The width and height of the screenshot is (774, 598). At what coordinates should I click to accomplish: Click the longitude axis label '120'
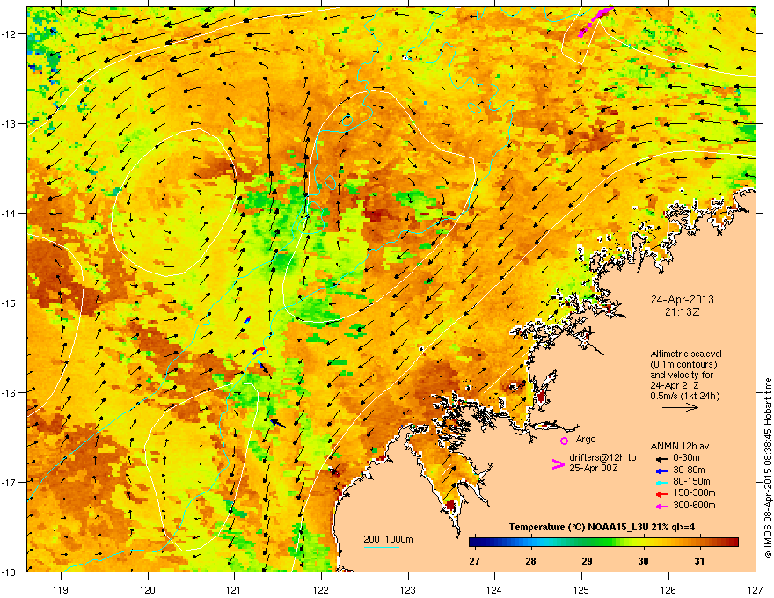[148, 589]
